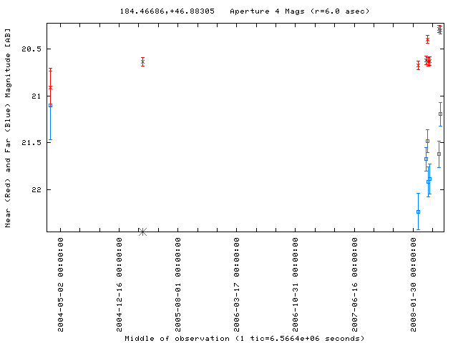The image size is (458, 343).
Task: Click the 2004-12-16 00:00:00 date label
Action: pyautogui.click(x=120, y=284)
